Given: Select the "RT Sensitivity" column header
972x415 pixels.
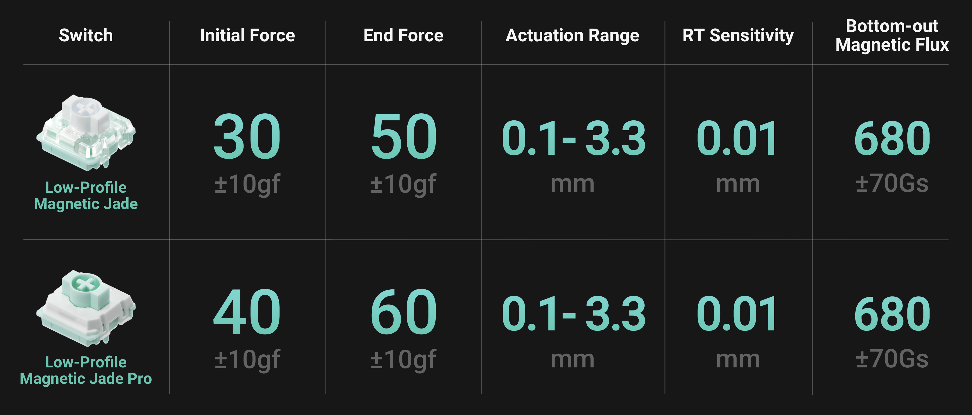Looking at the screenshot, I should click(x=738, y=35).
